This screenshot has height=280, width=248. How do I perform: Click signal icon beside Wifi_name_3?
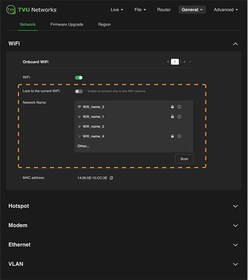click(79, 107)
